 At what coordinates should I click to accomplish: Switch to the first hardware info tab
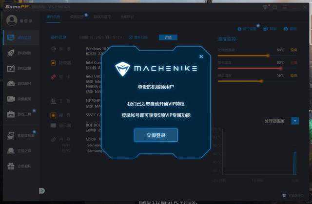53,17
